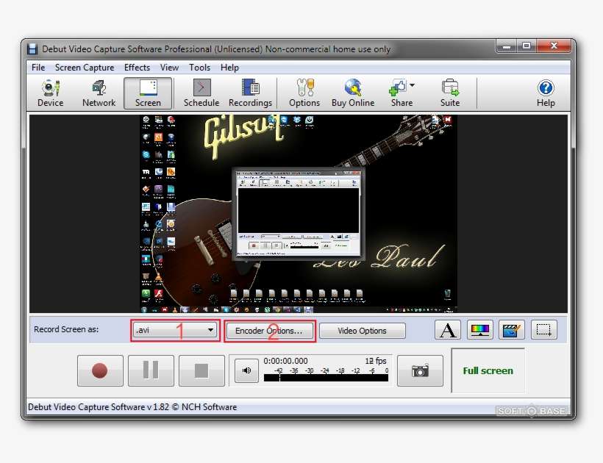
Task: Click the Video Options button
Action: point(363,331)
